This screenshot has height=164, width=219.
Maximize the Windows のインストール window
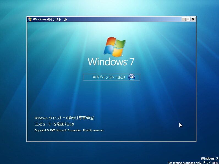(188, 19)
